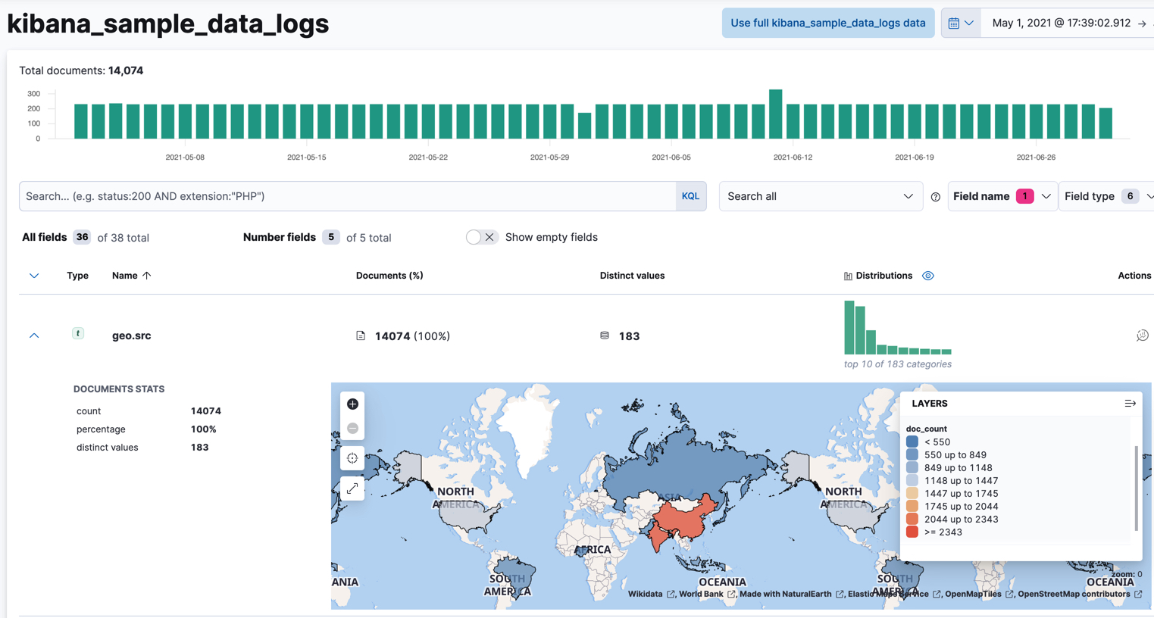Hide distributions using the eye icon
This screenshot has width=1154, height=618.
pos(928,276)
